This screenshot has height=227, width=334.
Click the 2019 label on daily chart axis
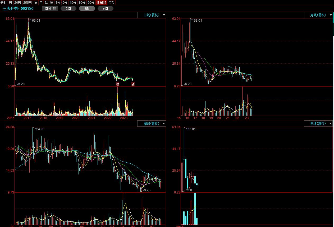[x=60, y=118]
